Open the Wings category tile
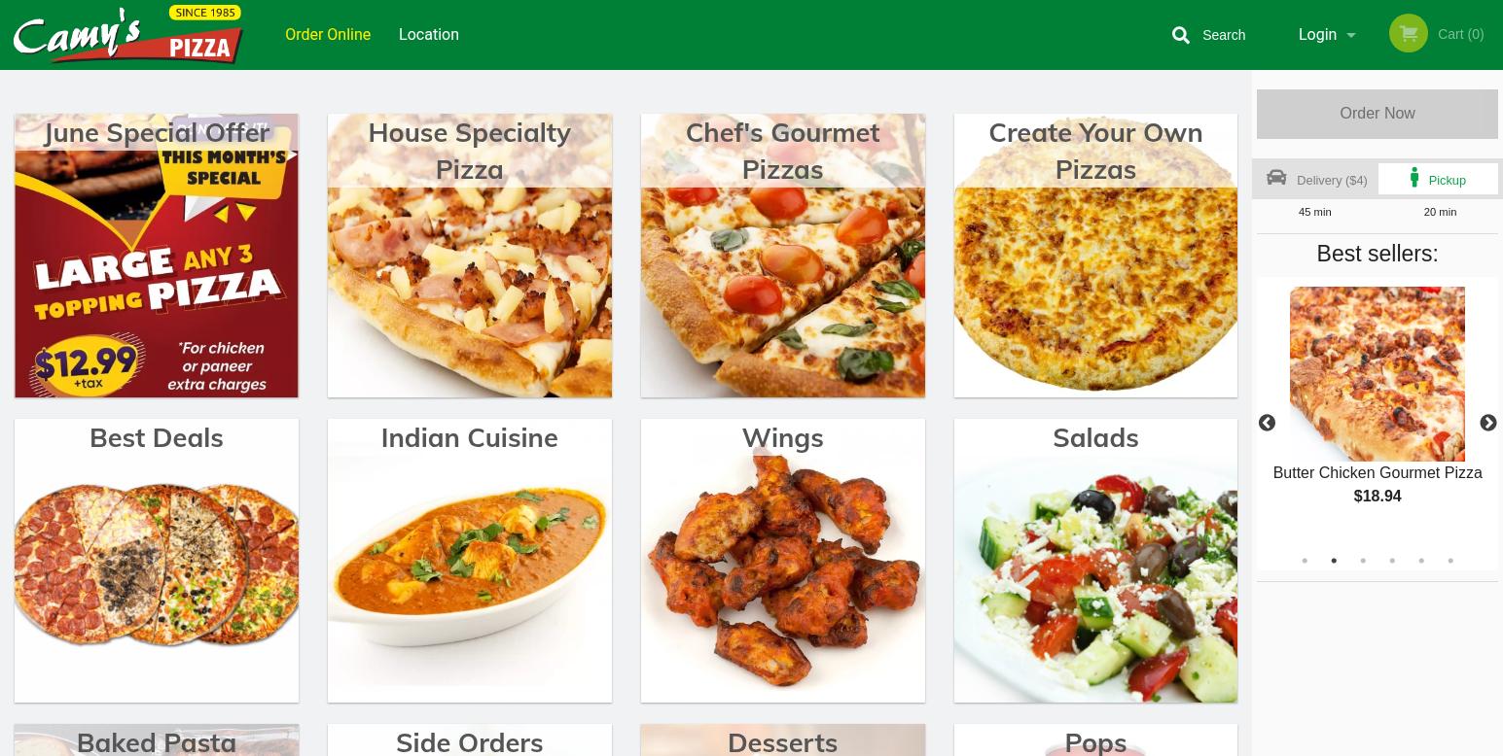1503x756 pixels. point(783,561)
